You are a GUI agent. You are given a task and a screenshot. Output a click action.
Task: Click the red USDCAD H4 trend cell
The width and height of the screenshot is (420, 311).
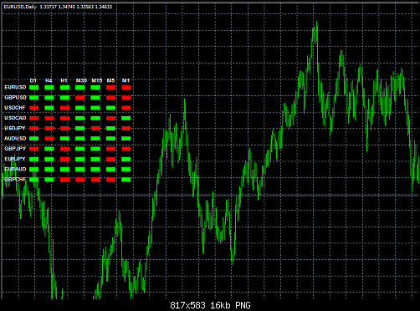click(x=49, y=118)
